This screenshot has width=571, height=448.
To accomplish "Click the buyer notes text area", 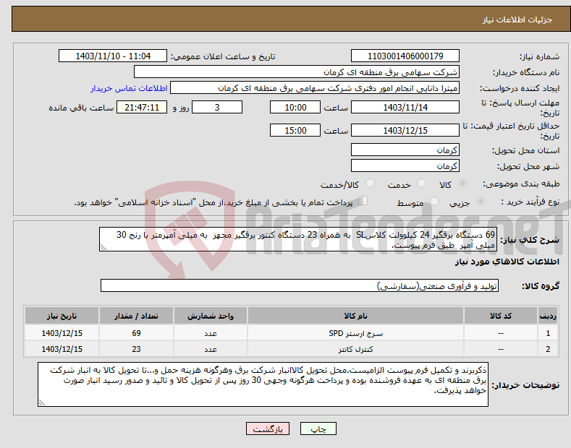I will pyautogui.click(x=263, y=384).
